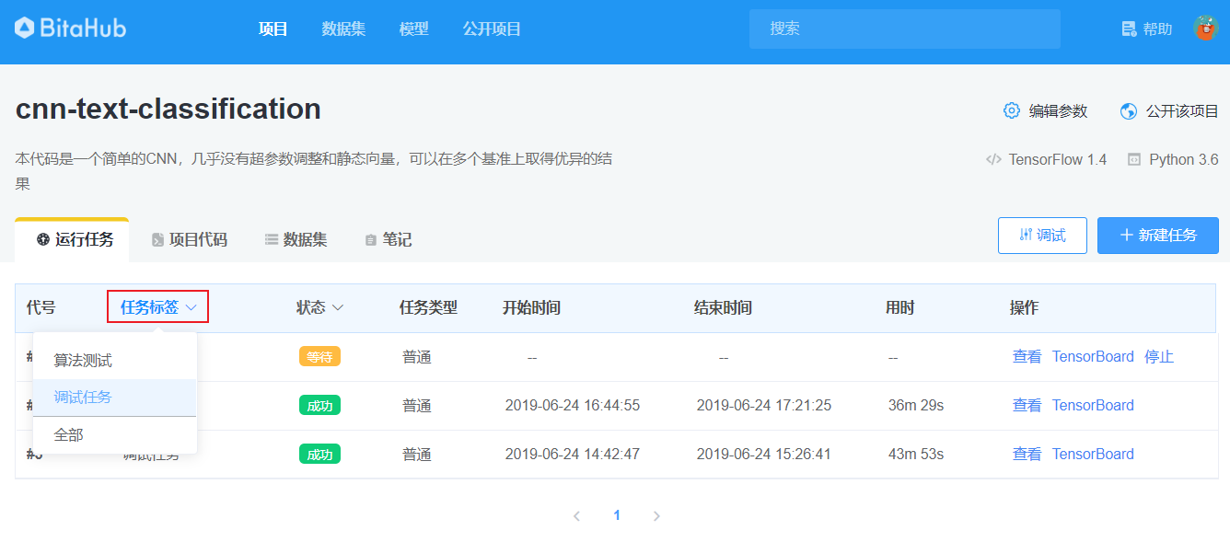The image size is (1230, 542).
Task: Open TensorBoard for the first task
Action: [1093, 356]
